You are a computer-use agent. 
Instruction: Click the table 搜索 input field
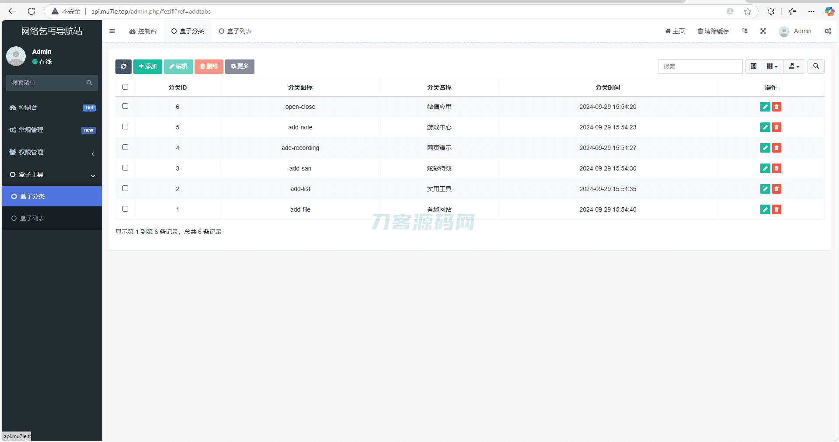pos(700,66)
